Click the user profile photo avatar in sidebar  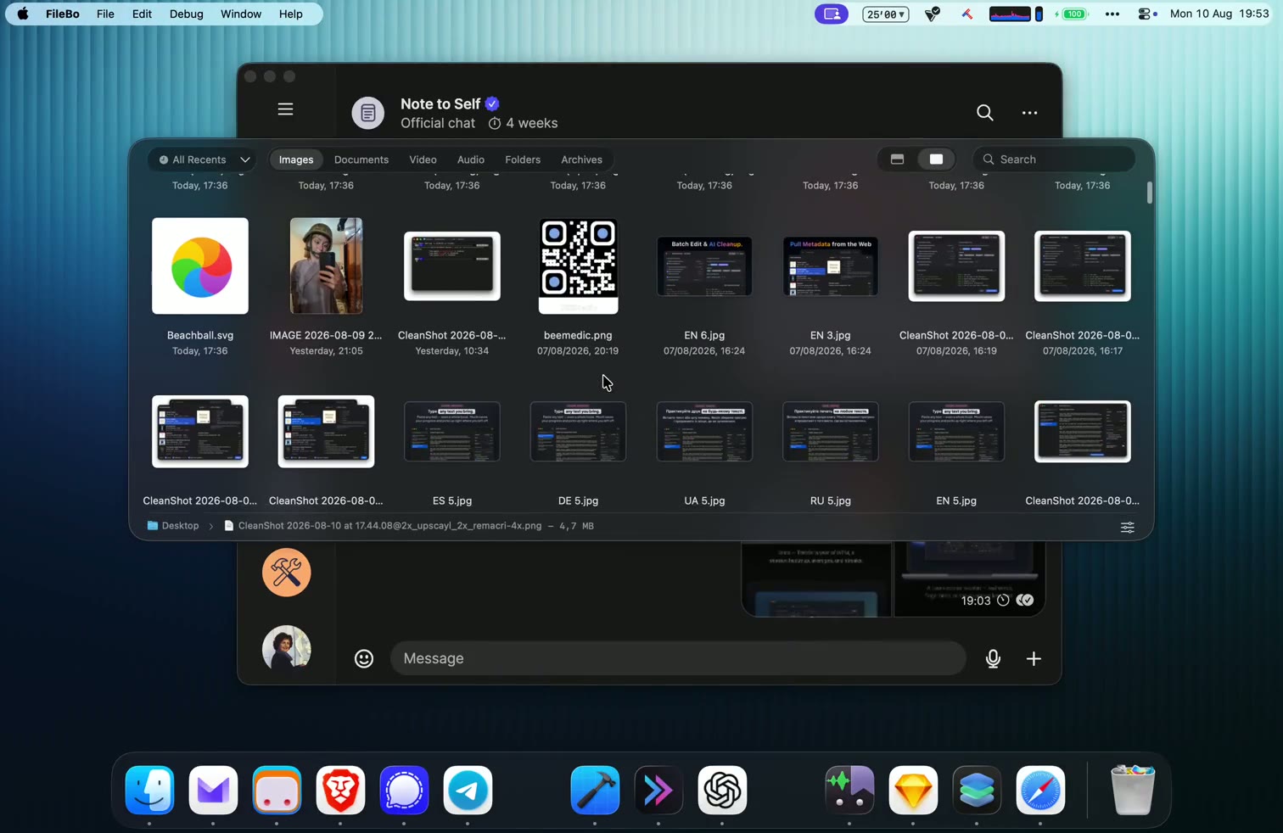(x=286, y=650)
